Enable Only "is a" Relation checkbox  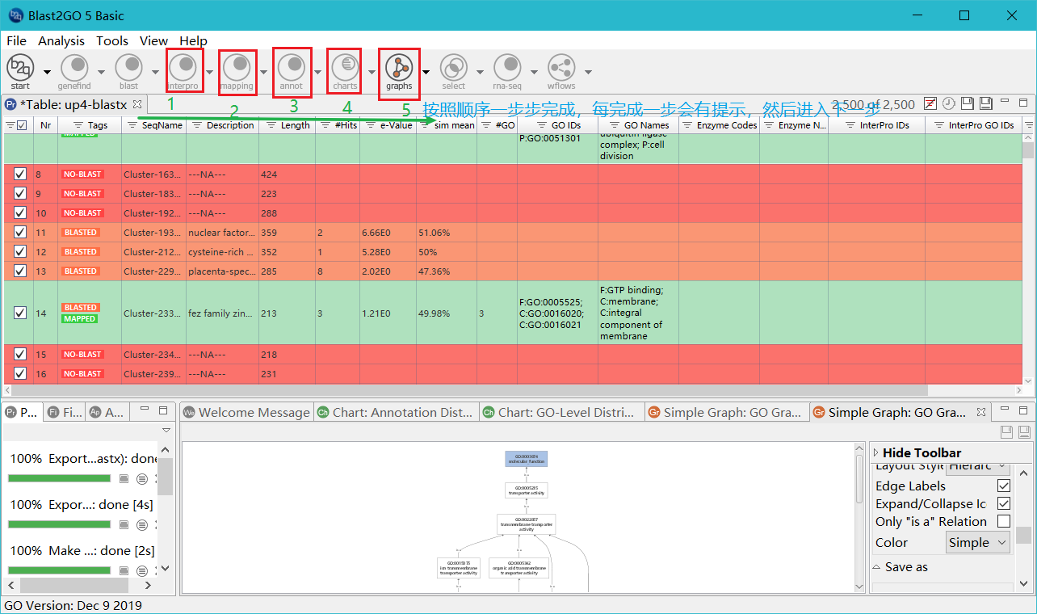click(x=1004, y=521)
